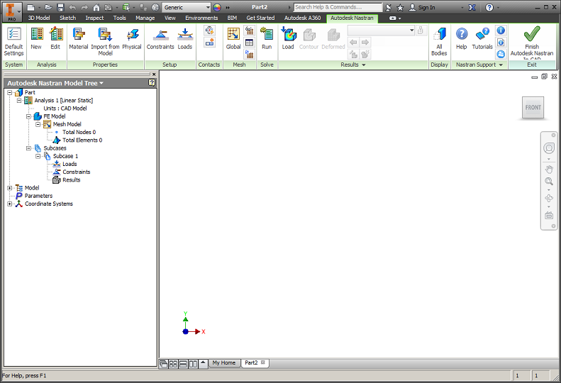Create a New analysis

[36, 39]
